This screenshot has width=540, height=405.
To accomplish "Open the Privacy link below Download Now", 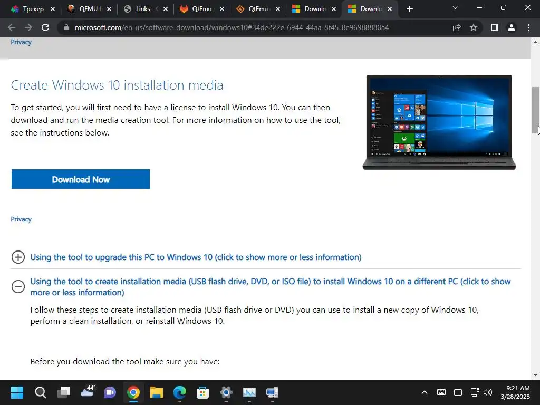I will [21, 219].
